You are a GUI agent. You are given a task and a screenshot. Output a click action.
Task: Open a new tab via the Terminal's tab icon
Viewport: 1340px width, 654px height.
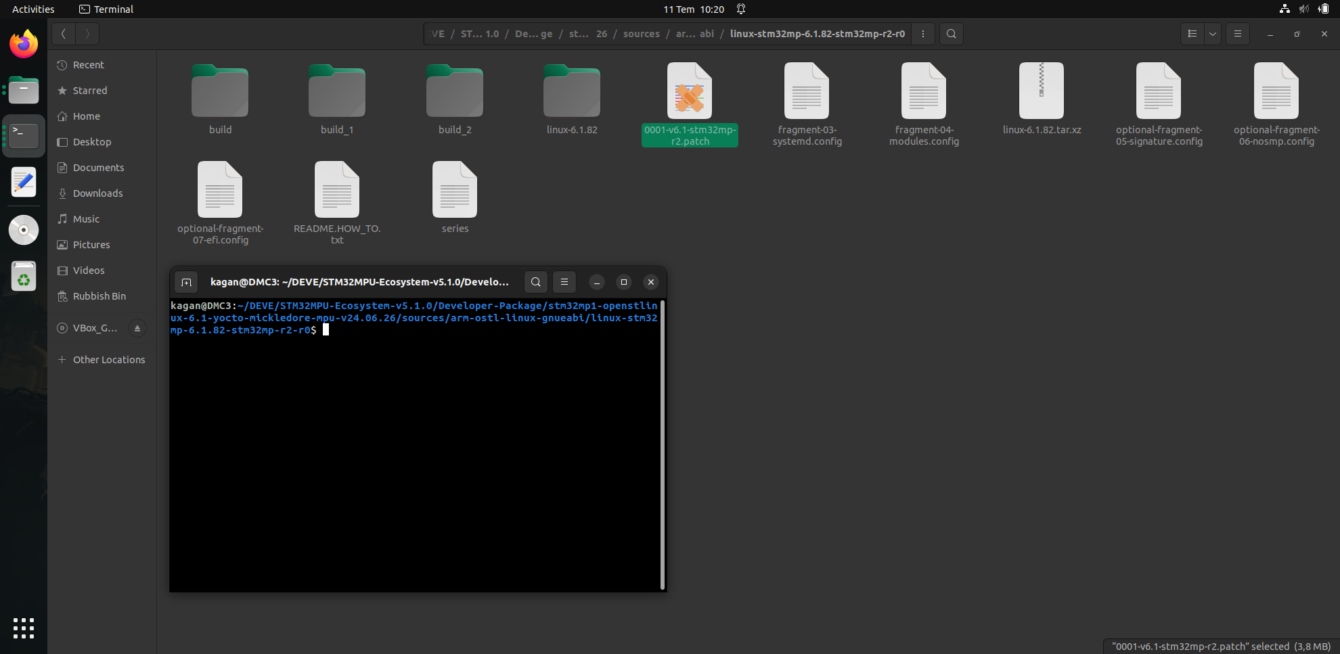[x=186, y=282]
